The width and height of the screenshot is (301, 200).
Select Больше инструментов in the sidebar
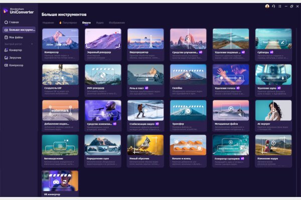click(x=19, y=30)
